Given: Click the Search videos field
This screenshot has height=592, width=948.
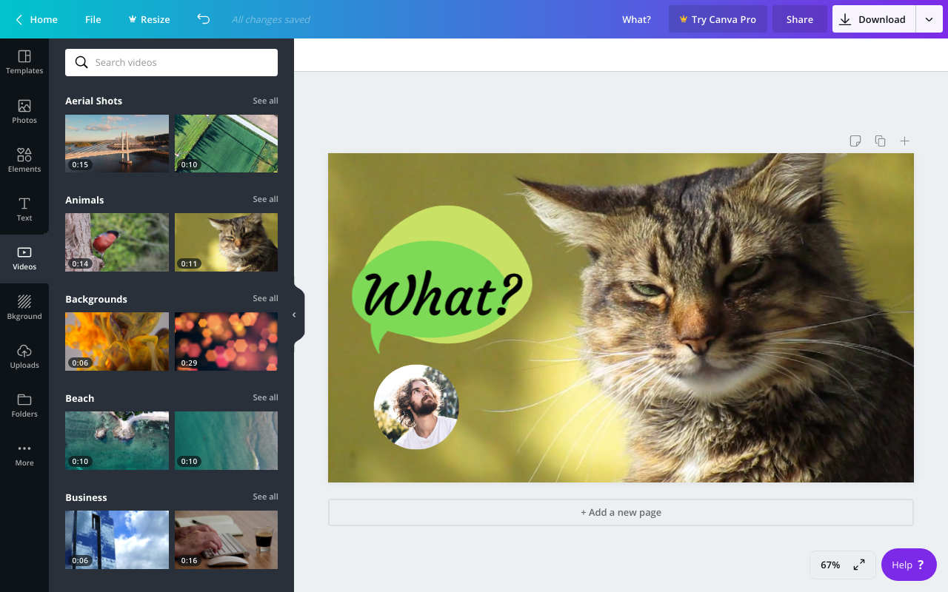Looking at the screenshot, I should tap(171, 62).
